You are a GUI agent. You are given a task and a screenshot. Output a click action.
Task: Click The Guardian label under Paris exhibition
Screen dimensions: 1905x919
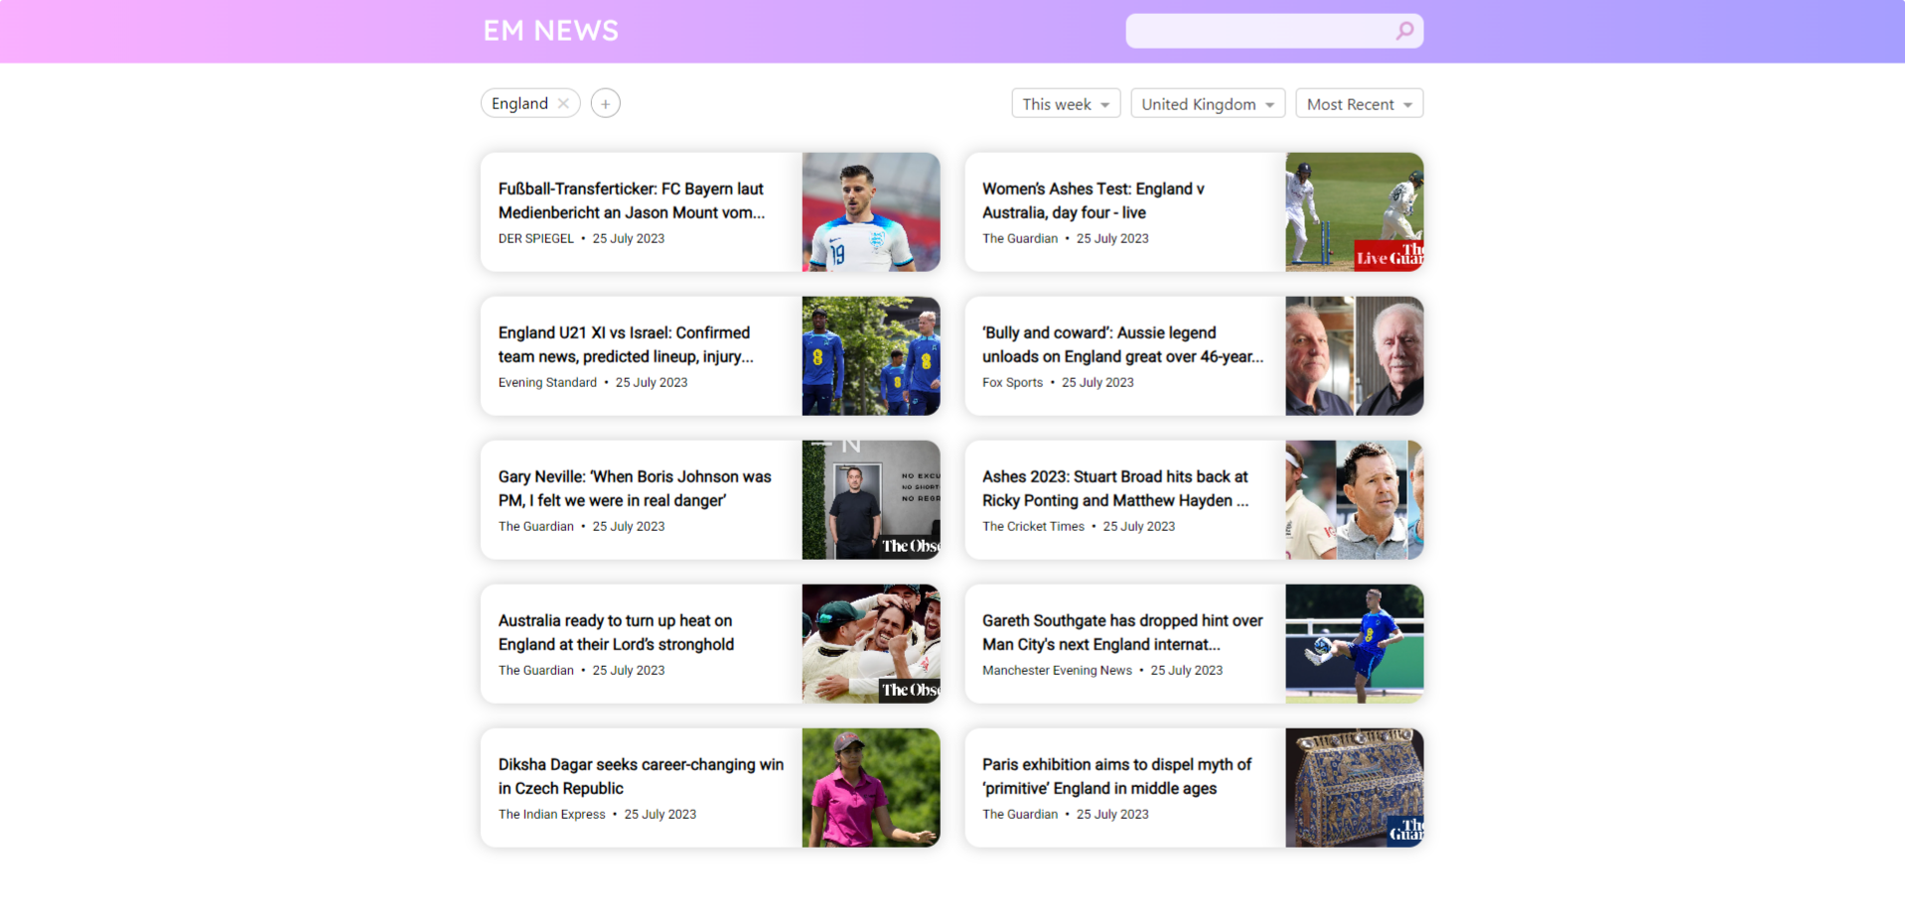tap(1020, 814)
